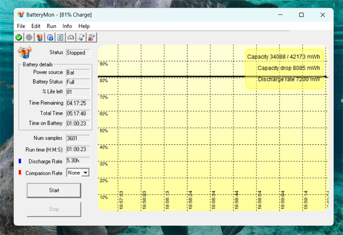Click the gray octagon stop toolbar icon
Screen dimensions: 343x235
click(x=29, y=37)
